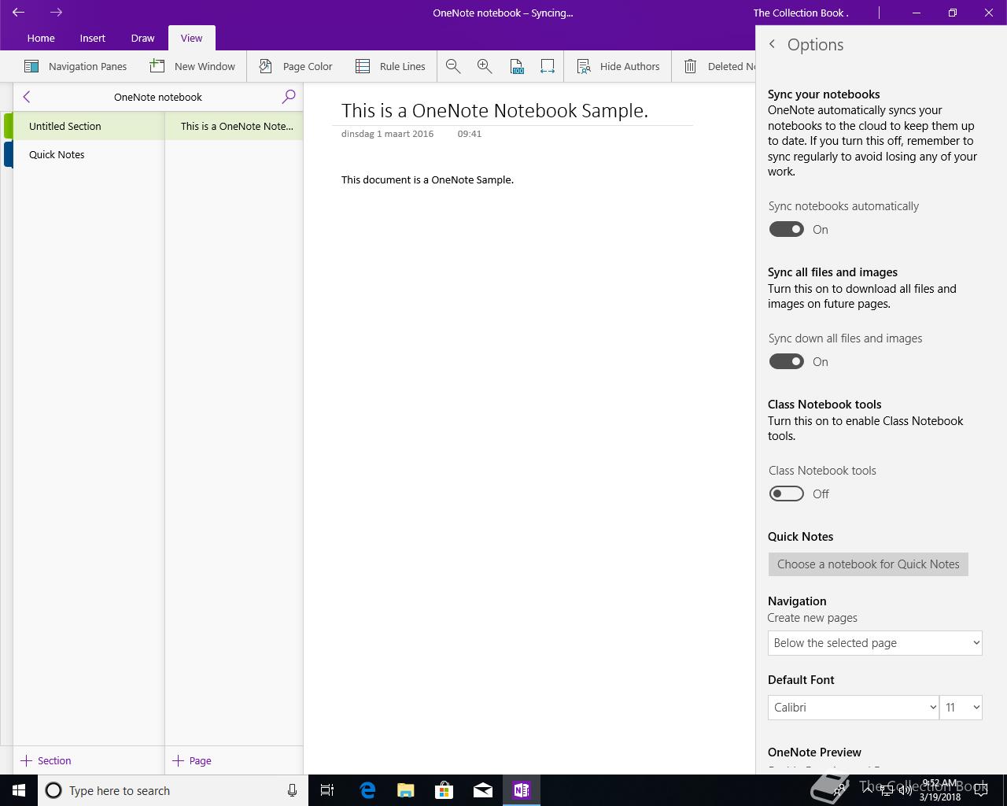
Task: Zoom in the page
Action: click(x=485, y=66)
